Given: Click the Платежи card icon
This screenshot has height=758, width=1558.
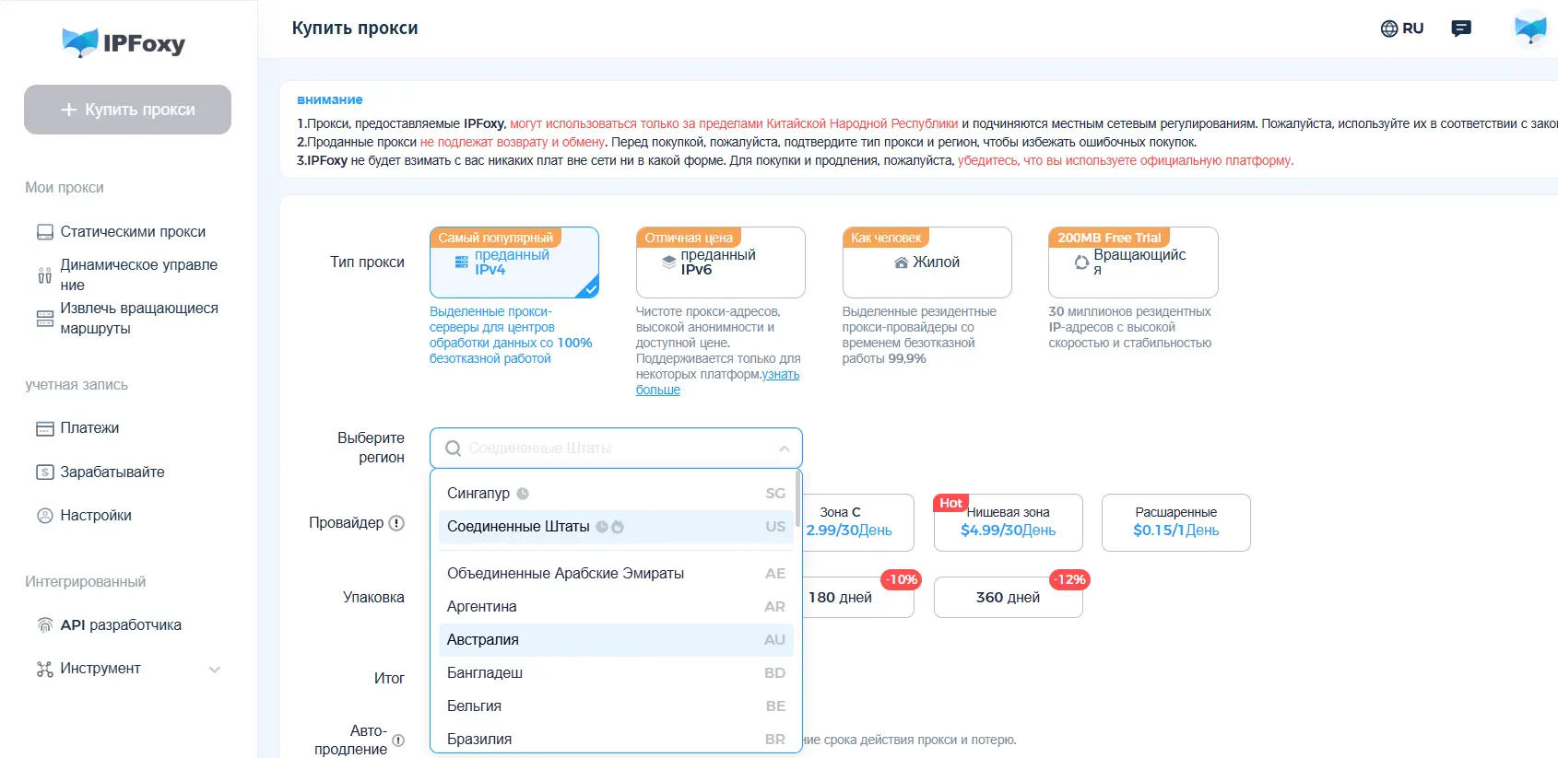Looking at the screenshot, I should [x=44, y=428].
